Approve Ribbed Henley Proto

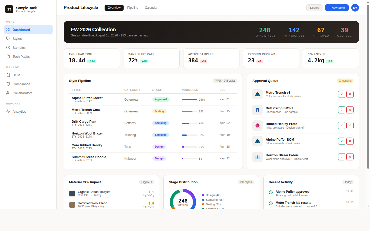point(342,126)
